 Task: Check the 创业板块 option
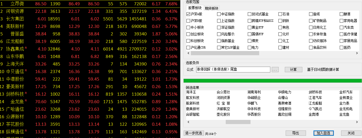click(x=188, y=34)
